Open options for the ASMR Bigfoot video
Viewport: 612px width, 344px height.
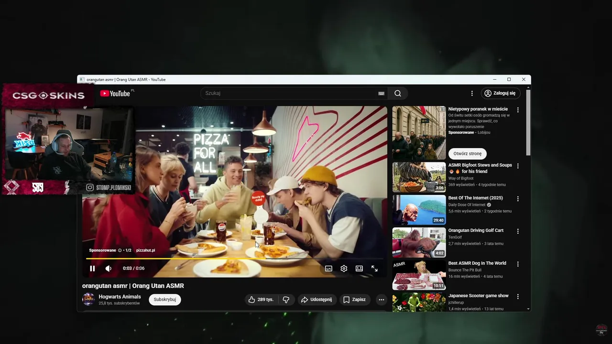coord(517,166)
